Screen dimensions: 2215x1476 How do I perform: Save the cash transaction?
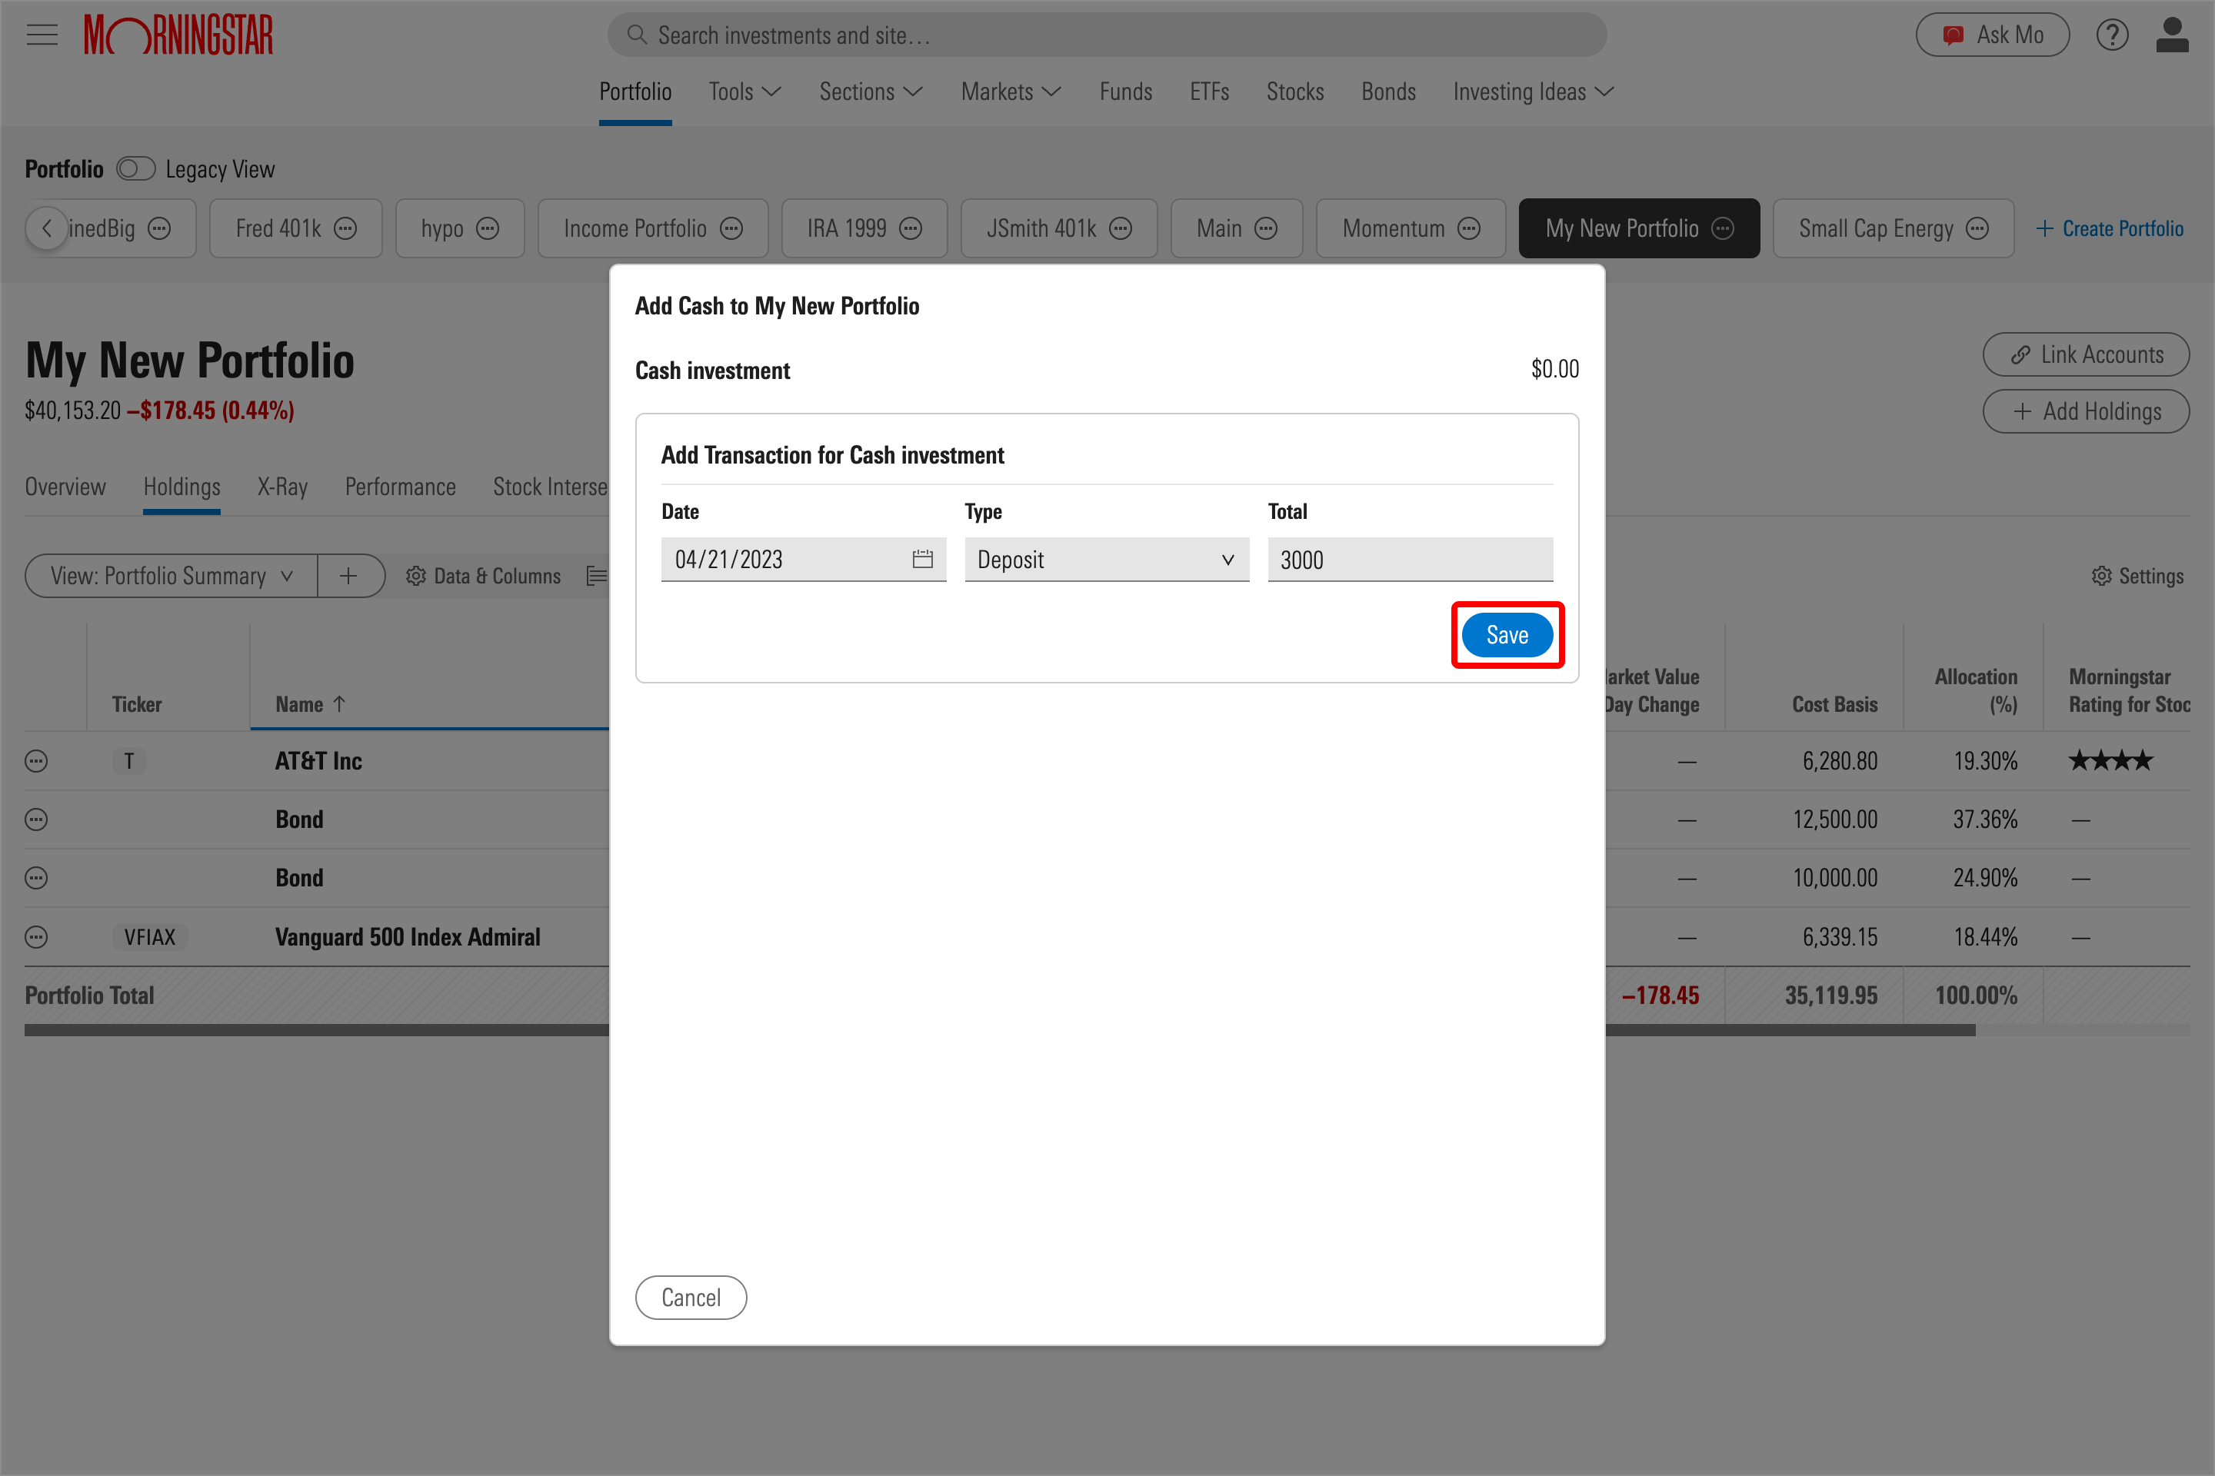click(1507, 636)
